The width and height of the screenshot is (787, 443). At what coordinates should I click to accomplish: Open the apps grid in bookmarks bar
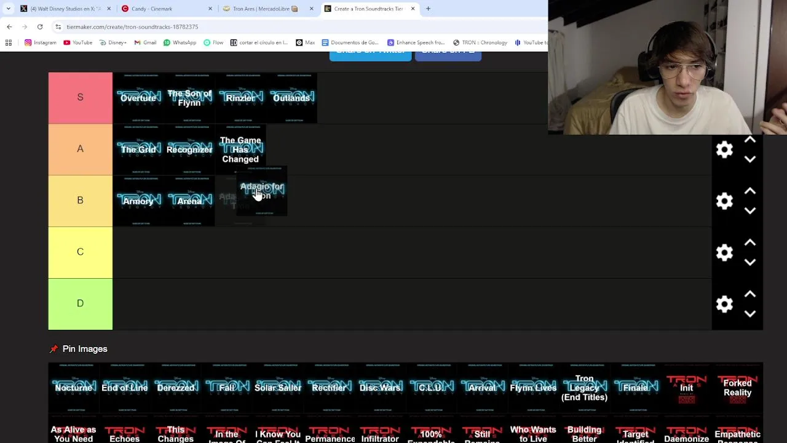[9, 42]
